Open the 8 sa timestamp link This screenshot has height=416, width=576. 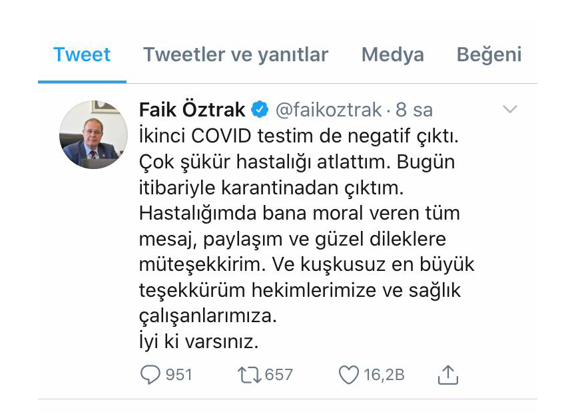tap(414, 110)
